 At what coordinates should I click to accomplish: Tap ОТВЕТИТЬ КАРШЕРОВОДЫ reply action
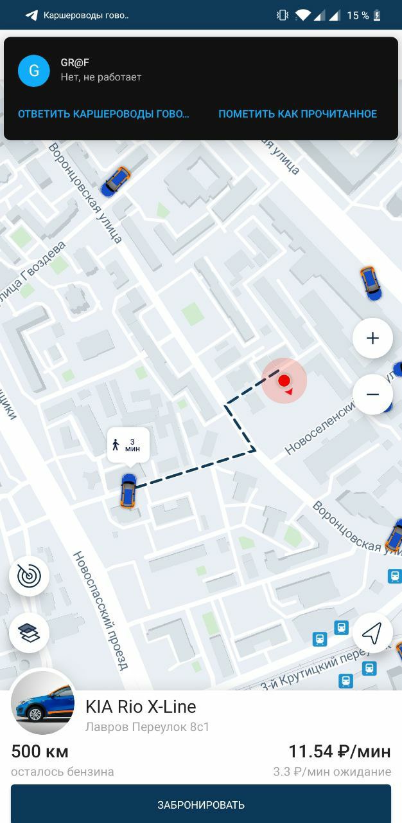click(103, 114)
